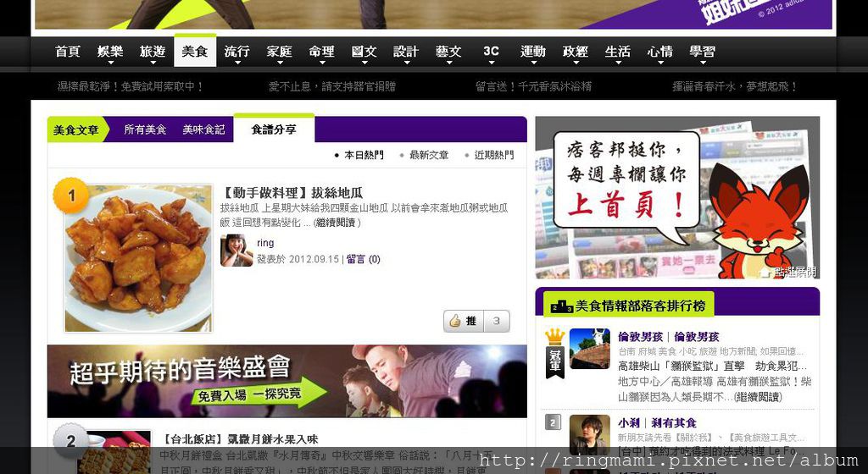Expand the 點選展開 fox banner
868x474 pixels.
click(x=790, y=272)
